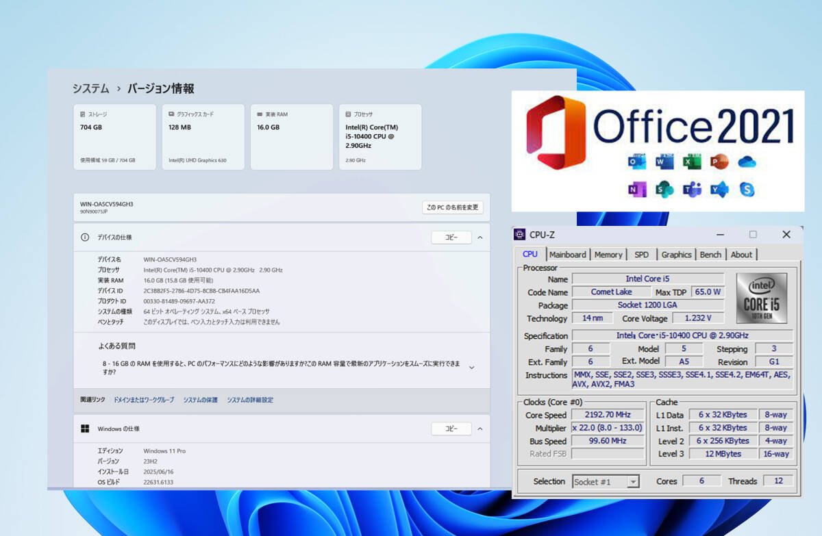Screen dimensions: 822x536
Task: Click the PowerPoint icon in Office banner
Action: pos(719,162)
